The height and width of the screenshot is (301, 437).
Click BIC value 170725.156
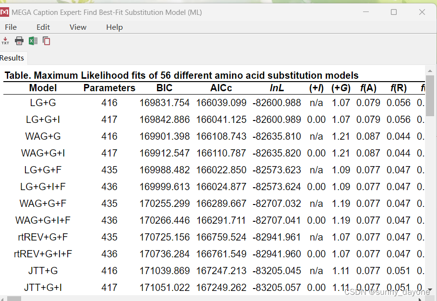(x=164, y=237)
